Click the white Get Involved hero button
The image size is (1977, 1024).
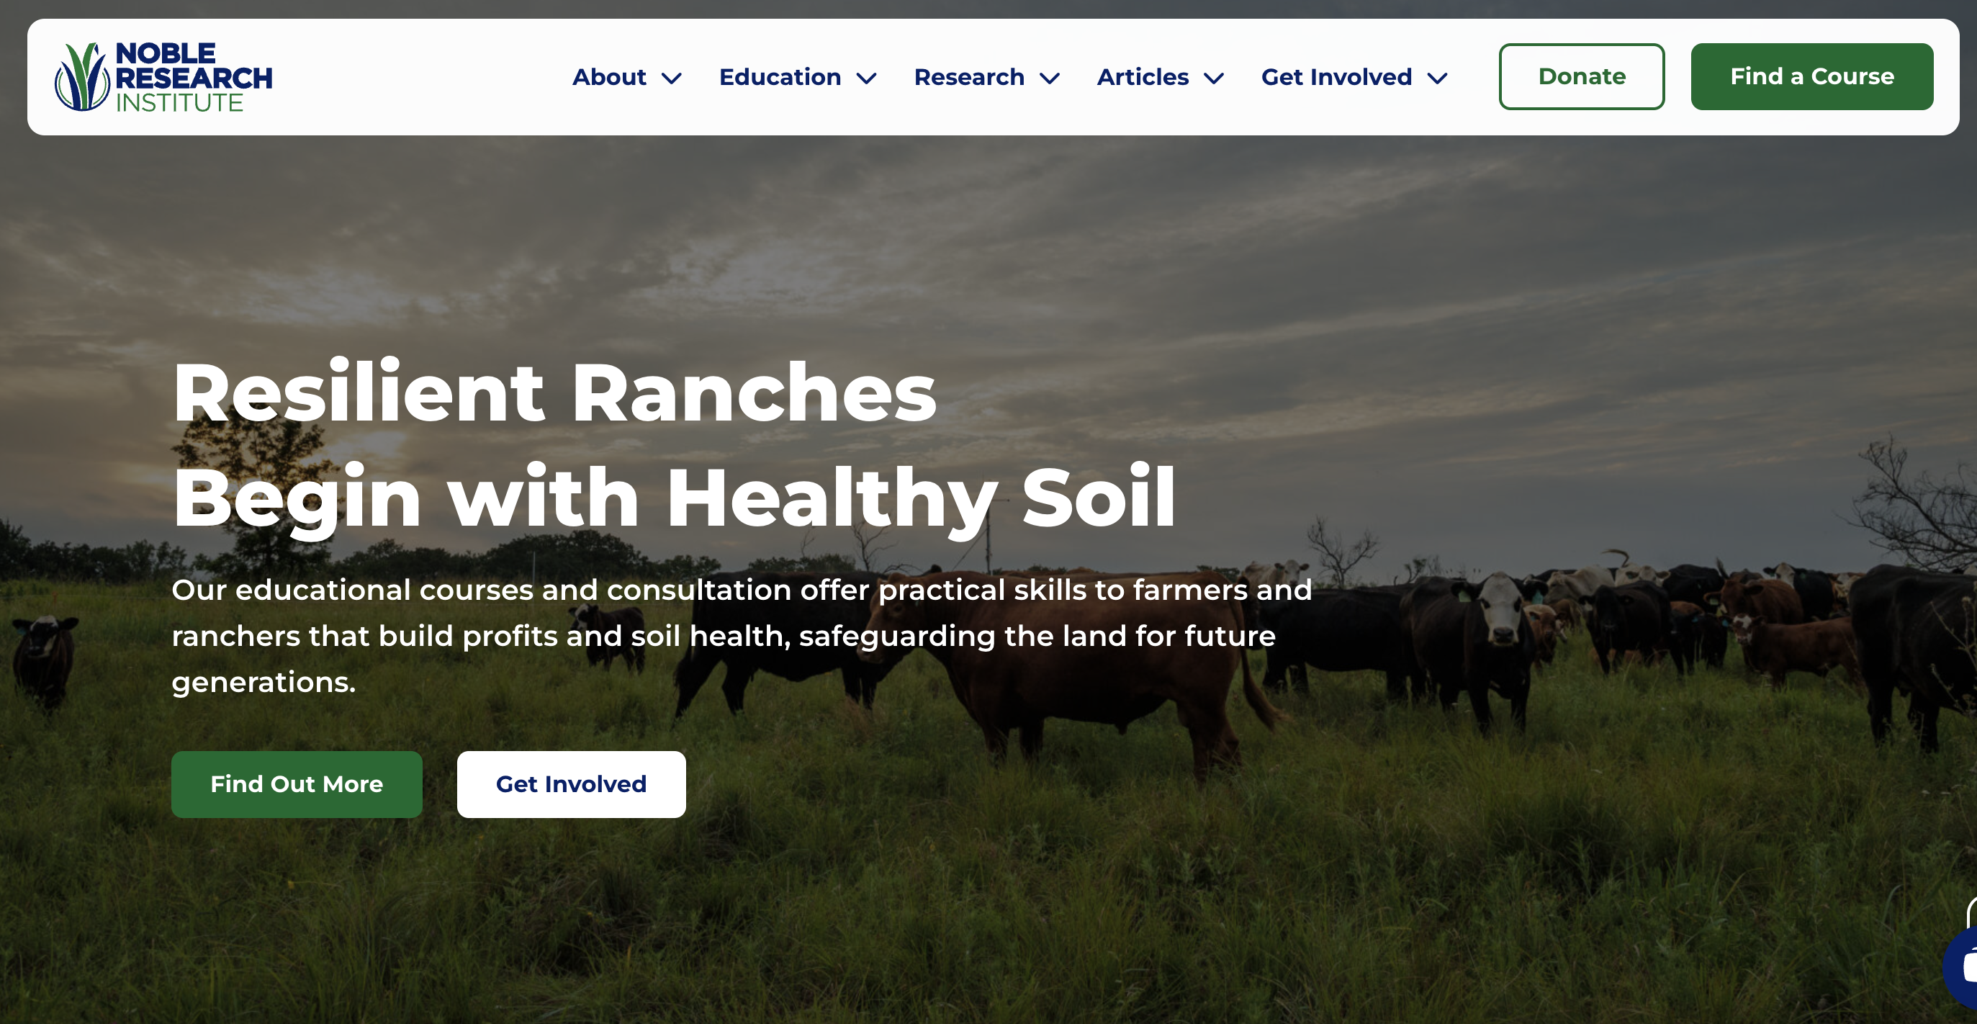point(571,783)
